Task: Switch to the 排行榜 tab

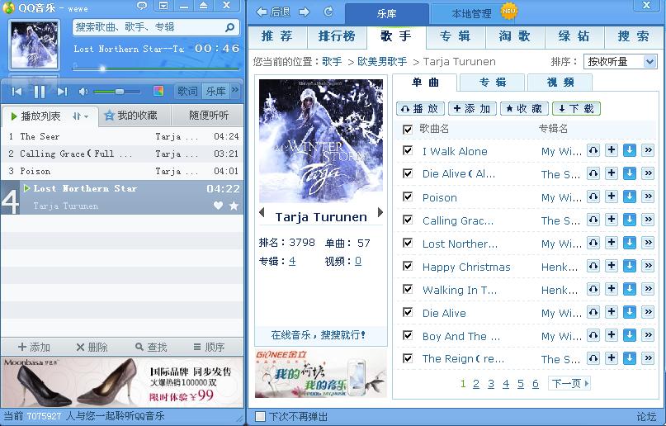Action: (x=337, y=36)
